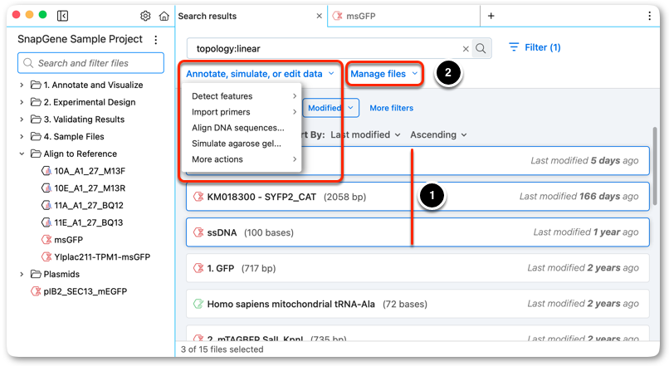Click the msGFP tab file icon
669x366 pixels.
pyautogui.click(x=338, y=17)
